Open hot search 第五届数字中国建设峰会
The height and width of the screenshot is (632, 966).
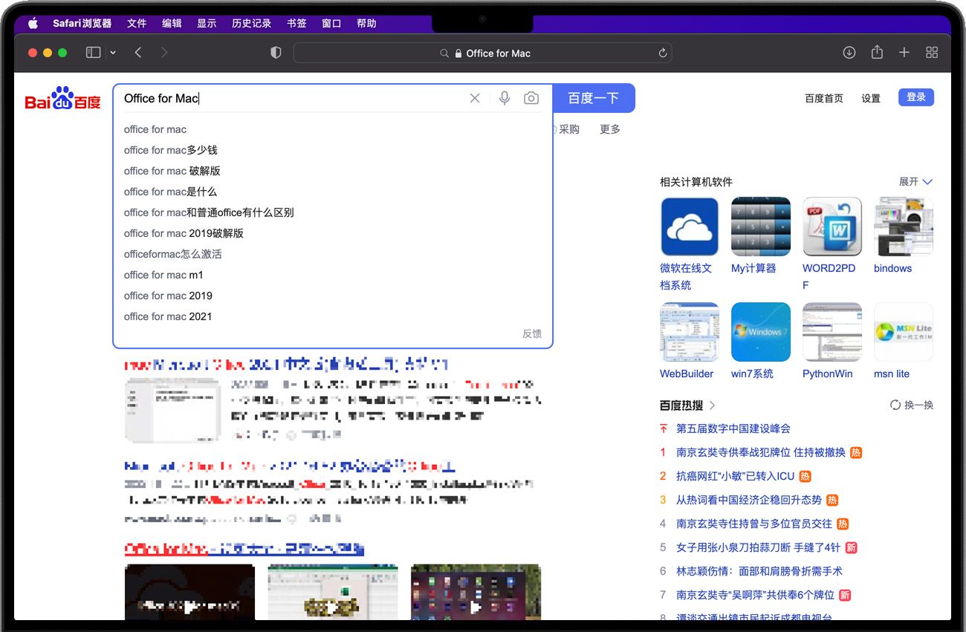click(733, 429)
